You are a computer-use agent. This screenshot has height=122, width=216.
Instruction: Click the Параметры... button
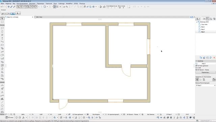coord(206,72)
